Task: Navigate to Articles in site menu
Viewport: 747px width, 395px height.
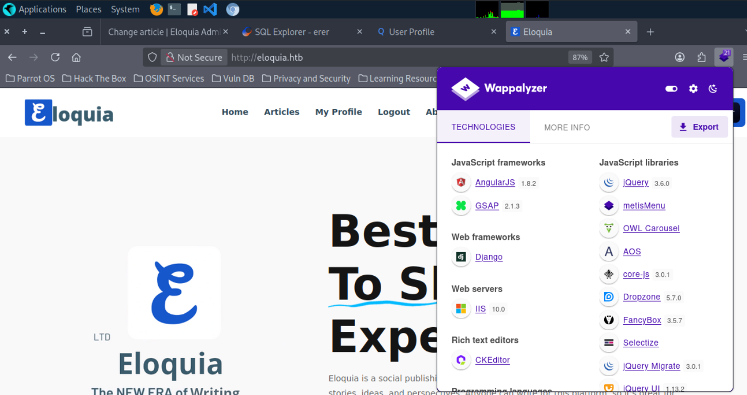Action: (x=282, y=112)
